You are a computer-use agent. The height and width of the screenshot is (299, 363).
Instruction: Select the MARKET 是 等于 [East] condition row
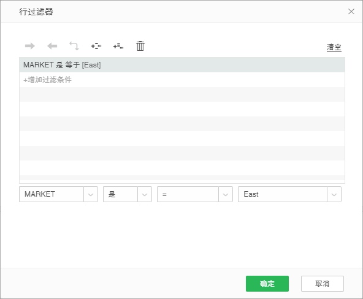(x=182, y=65)
